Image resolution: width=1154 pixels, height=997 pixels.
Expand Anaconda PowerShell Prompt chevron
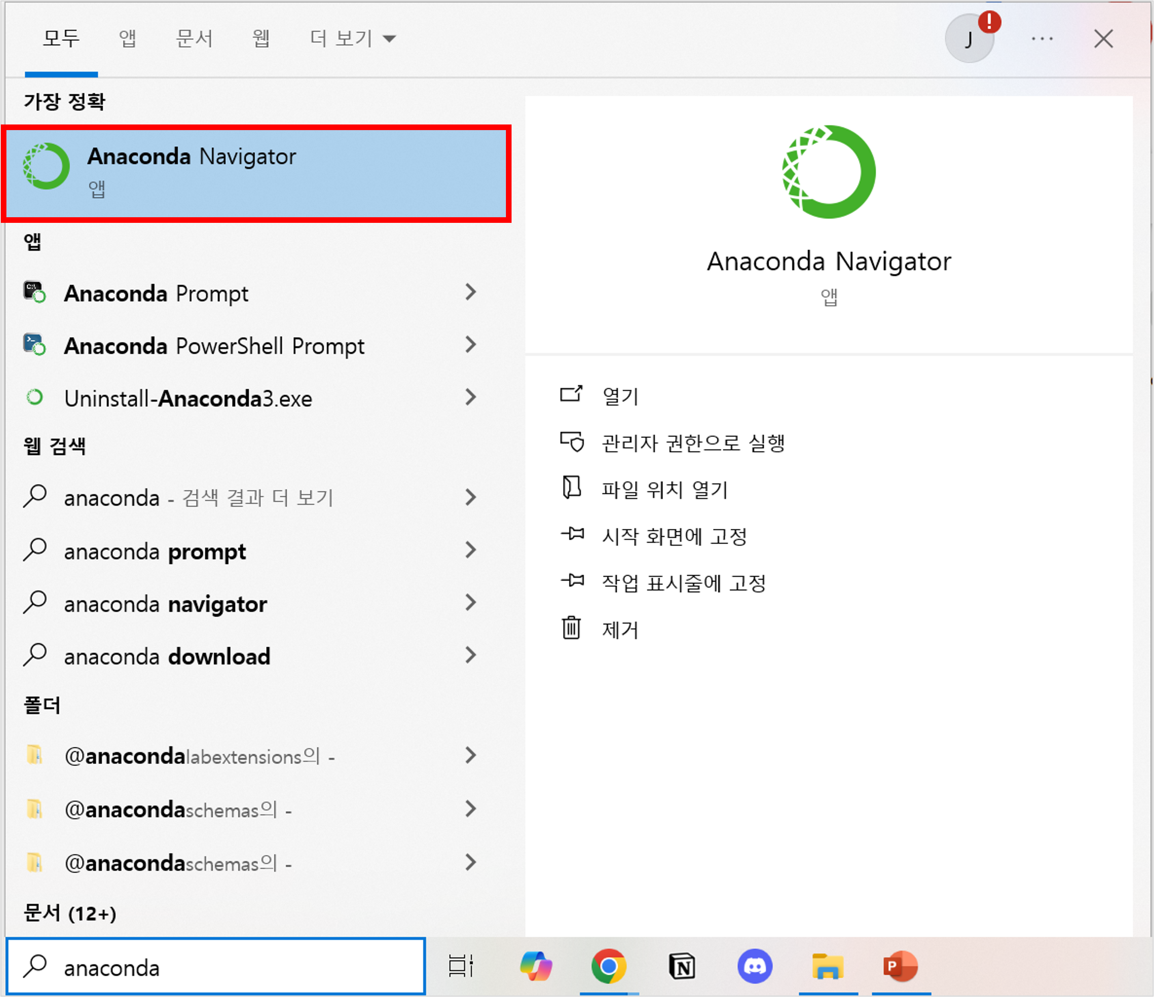tap(471, 345)
